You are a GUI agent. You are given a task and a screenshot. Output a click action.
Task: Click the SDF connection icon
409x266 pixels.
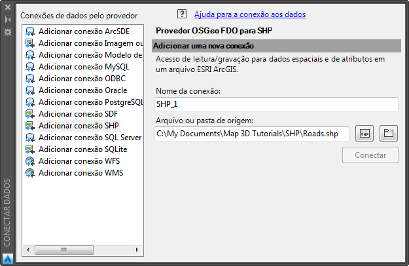(30, 114)
